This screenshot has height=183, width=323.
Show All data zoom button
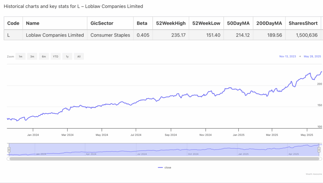[x=79, y=56]
